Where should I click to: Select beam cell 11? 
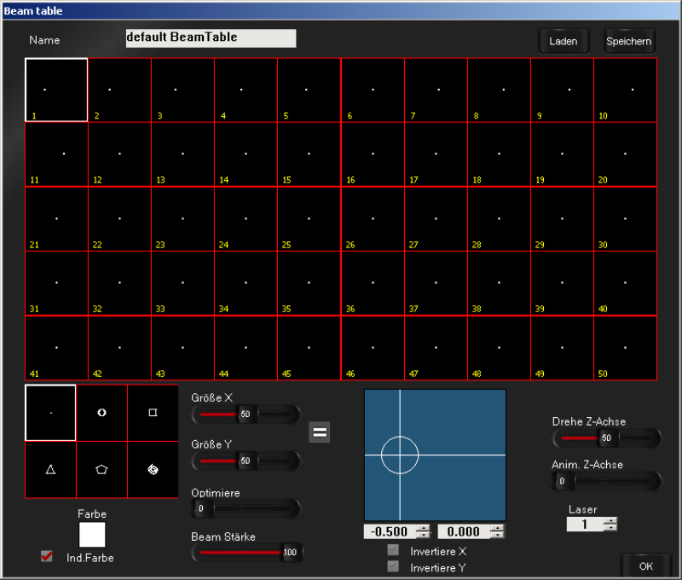coord(56,154)
